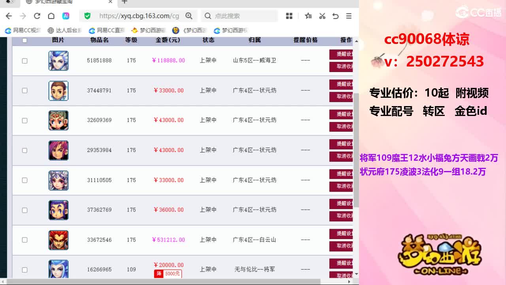Open character avatar for item 51851888

pos(59,61)
